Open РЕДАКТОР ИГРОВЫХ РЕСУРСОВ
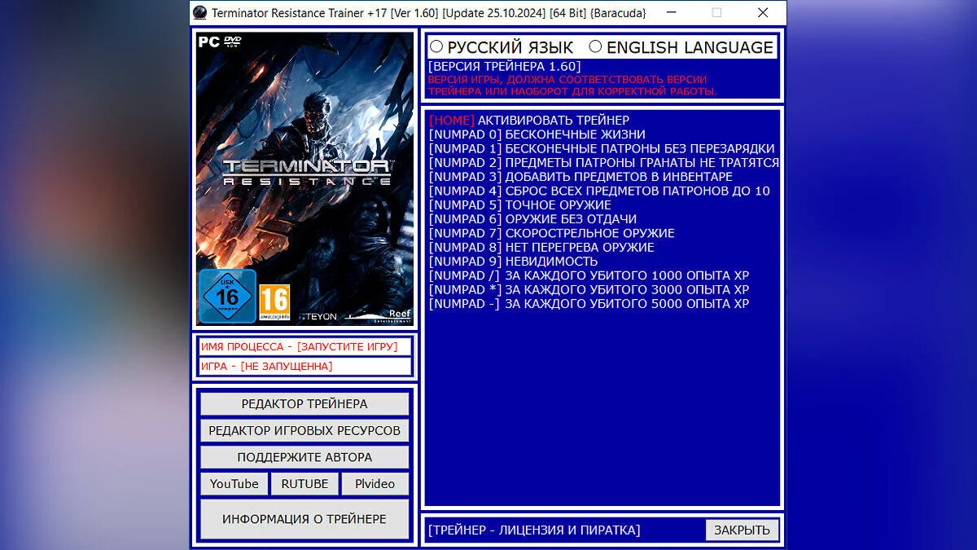 [304, 430]
